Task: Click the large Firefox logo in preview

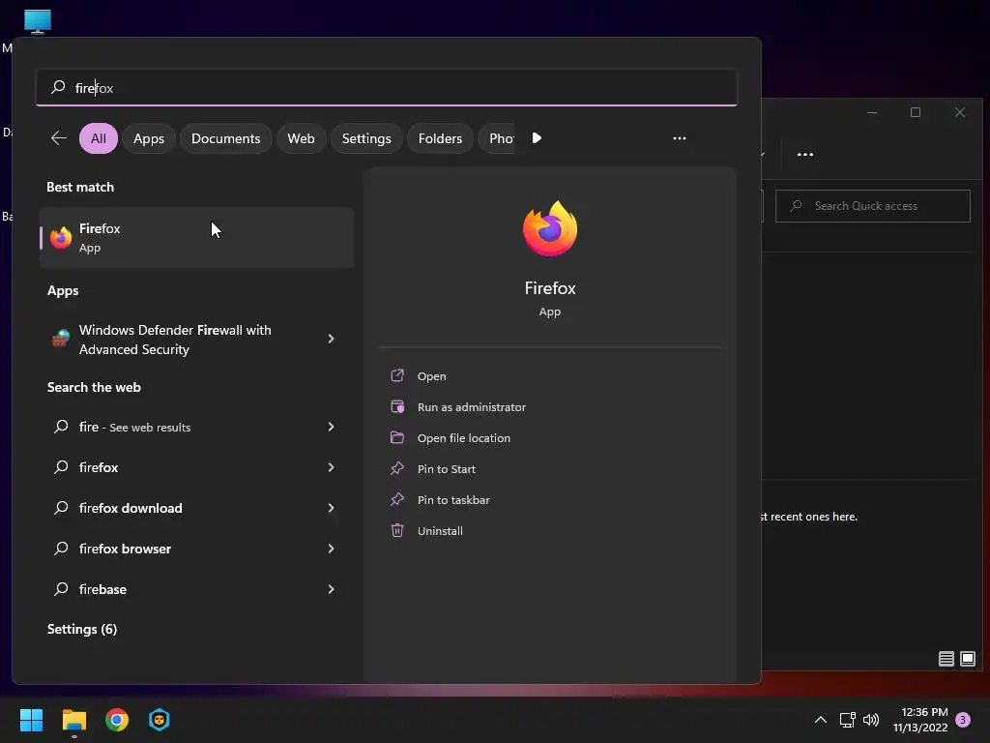Action: click(x=550, y=228)
